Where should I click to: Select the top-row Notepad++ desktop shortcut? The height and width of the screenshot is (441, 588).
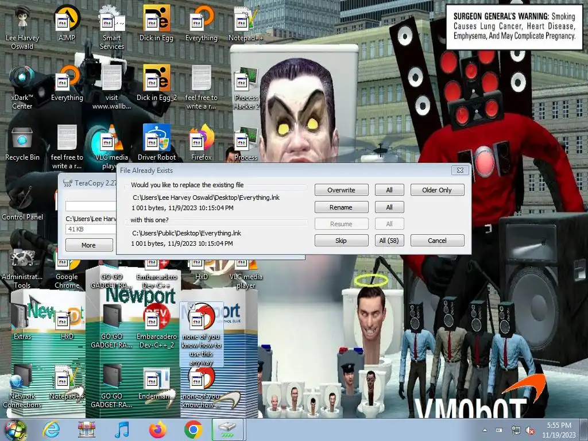[x=246, y=23]
